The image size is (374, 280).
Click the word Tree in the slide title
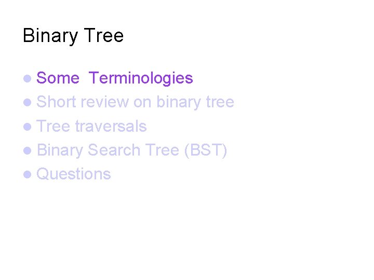pyautogui.click(x=104, y=35)
